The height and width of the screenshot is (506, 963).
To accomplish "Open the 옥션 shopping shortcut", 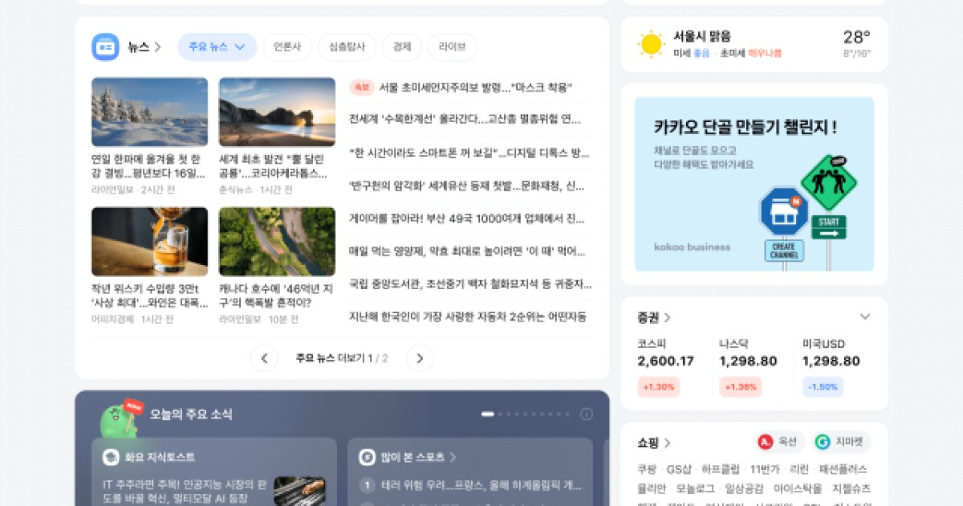I will [x=780, y=442].
